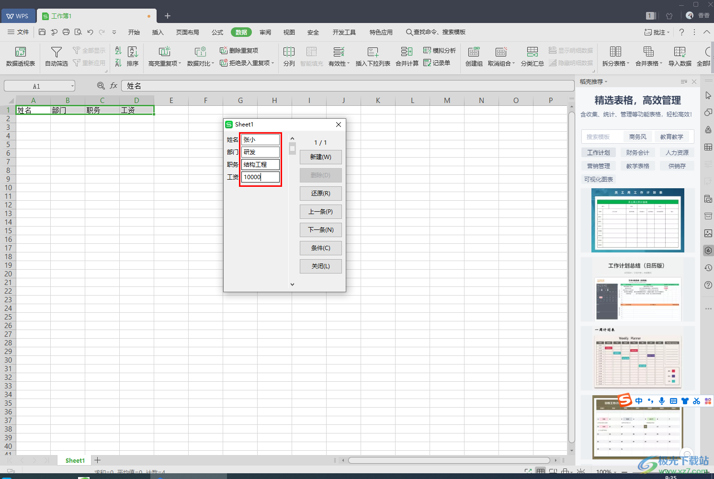
Task: Select the 工作计划 template category
Action: click(599, 153)
